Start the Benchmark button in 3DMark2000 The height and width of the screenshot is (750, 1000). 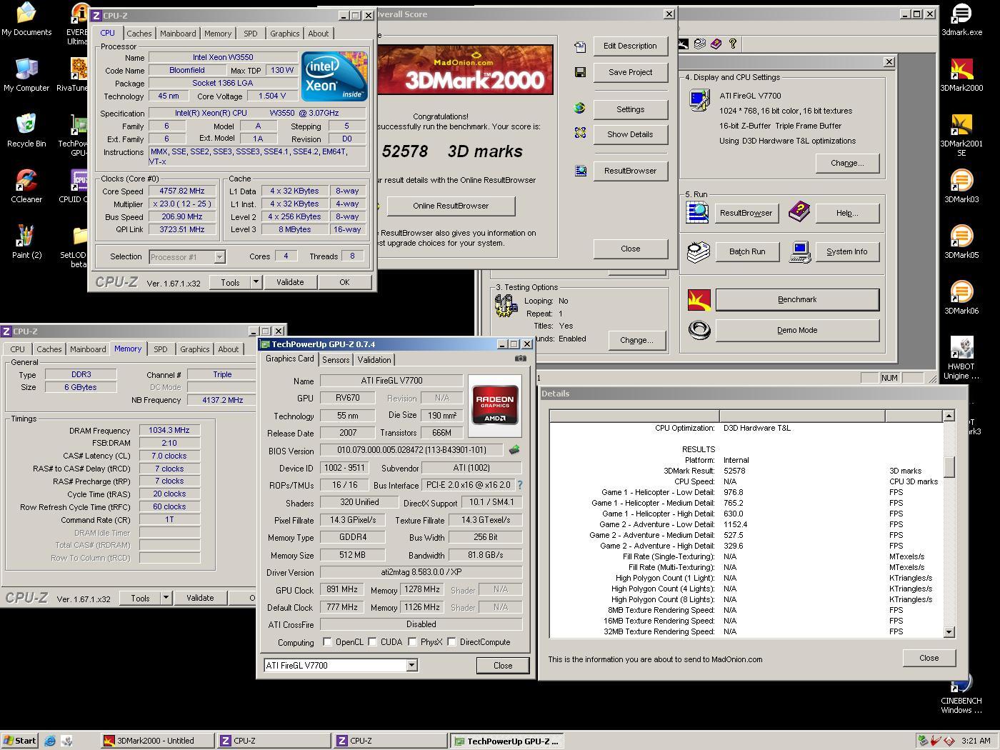(x=797, y=300)
